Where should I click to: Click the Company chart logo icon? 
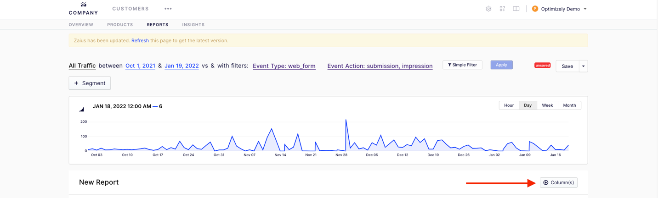click(83, 5)
